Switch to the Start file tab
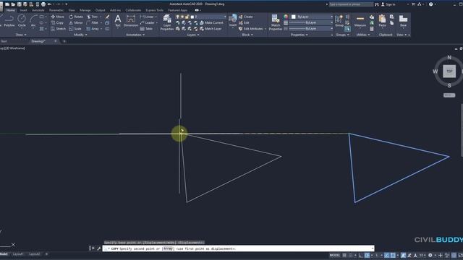This screenshot has height=260, width=463. pyautogui.click(x=4, y=41)
